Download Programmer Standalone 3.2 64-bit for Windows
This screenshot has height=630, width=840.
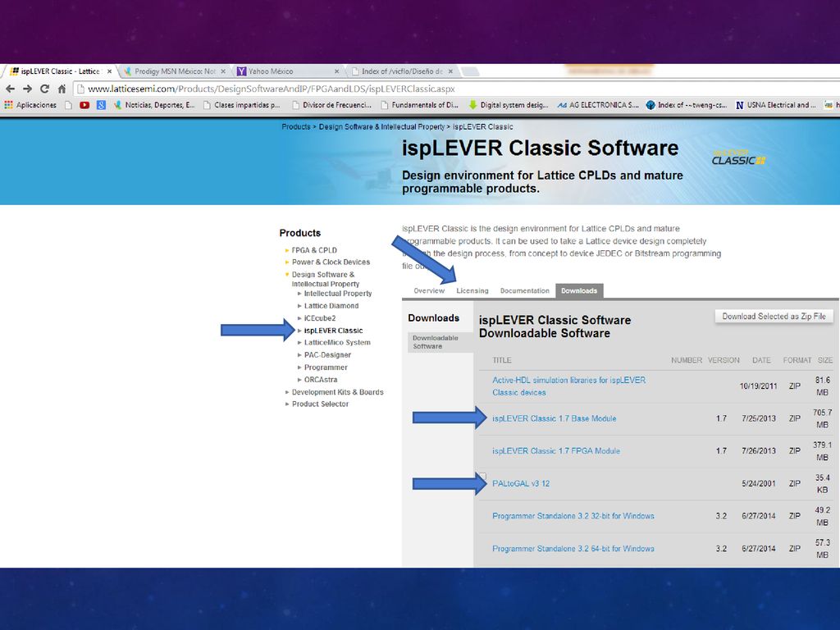click(573, 549)
